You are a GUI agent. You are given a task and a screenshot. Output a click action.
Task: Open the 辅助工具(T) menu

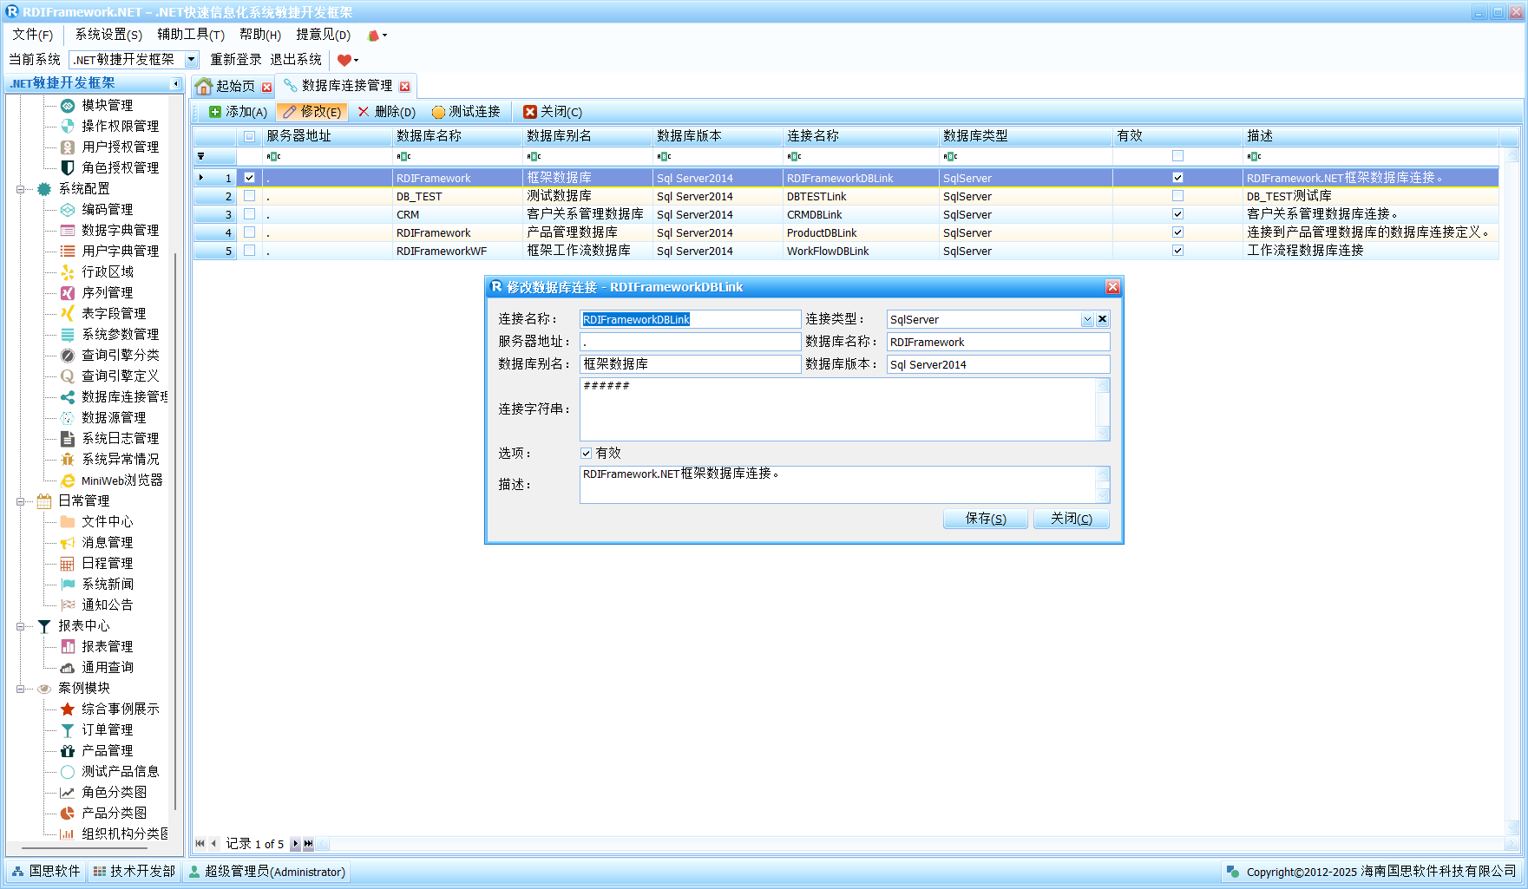[191, 35]
